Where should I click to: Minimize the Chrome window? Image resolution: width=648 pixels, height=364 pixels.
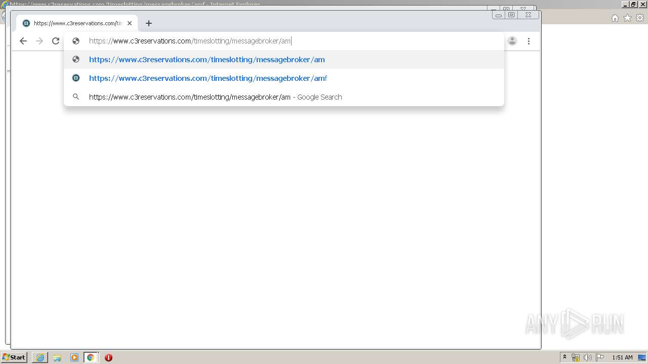pyautogui.click(x=499, y=15)
